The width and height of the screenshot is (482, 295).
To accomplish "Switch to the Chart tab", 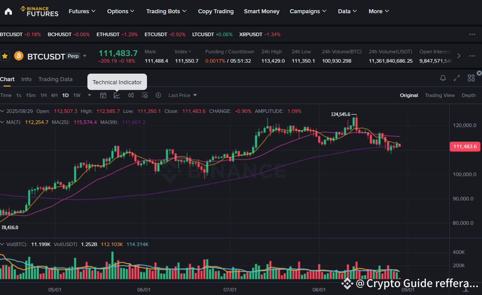I will pos(7,79).
